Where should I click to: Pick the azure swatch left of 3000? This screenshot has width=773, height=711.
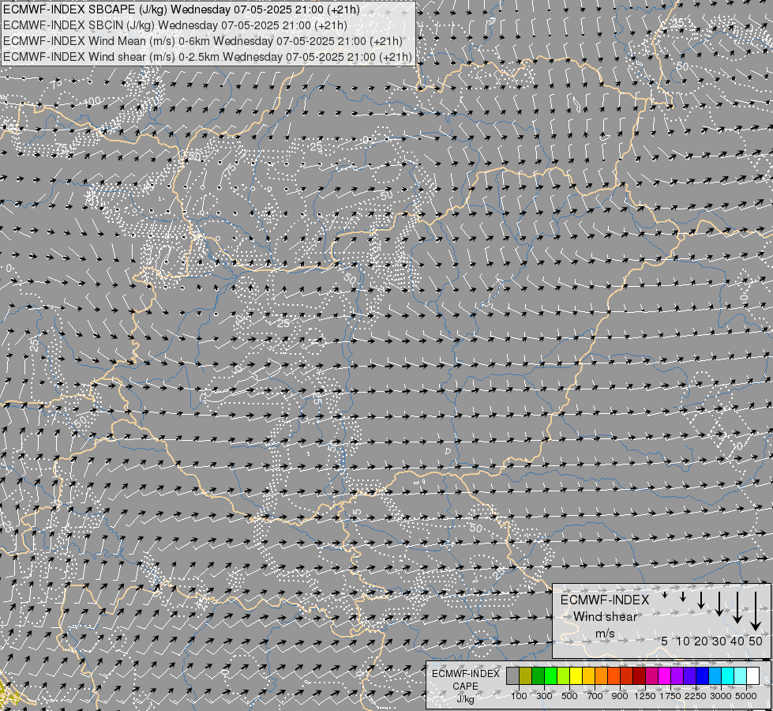[x=715, y=675]
